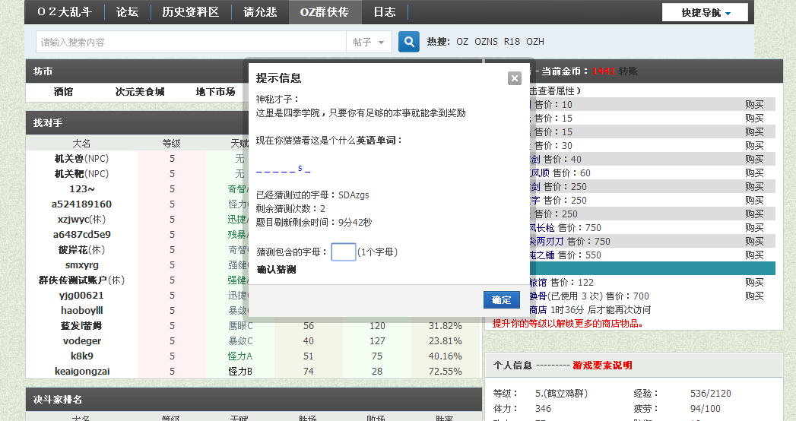Click 转账 next to current gold

tap(628, 71)
